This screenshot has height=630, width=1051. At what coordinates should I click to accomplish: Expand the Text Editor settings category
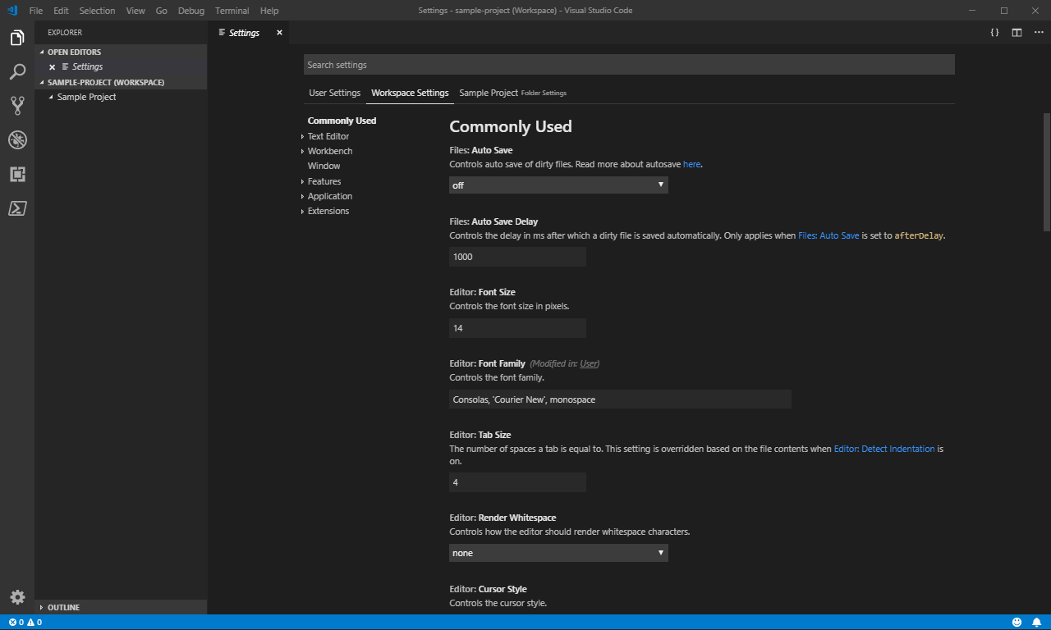point(302,137)
